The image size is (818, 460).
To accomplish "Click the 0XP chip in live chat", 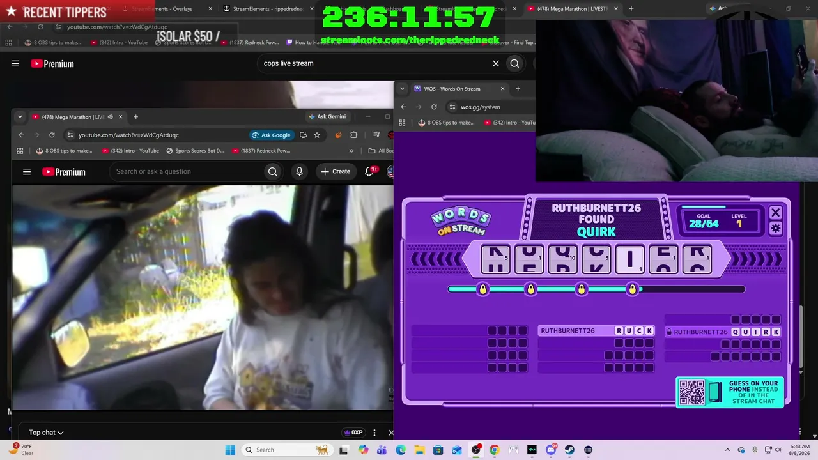I will tap(353, 433).
